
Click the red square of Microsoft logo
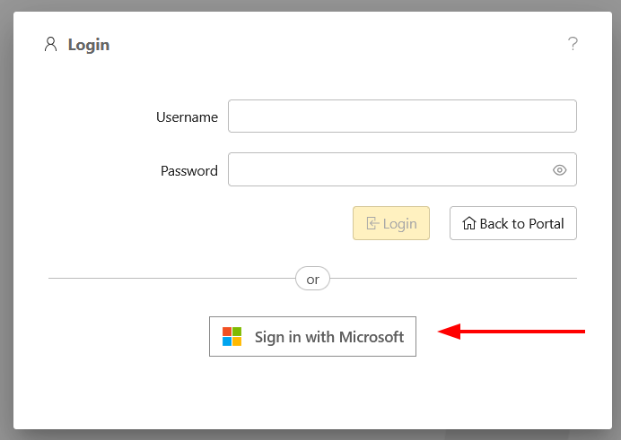pyautogui.click(x=227, y=332)
